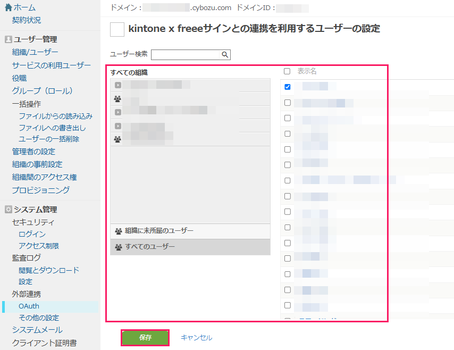Click the セキュリティ sidebar label
The width and height of the screenshot is (454, 350).
pos(33,222)
